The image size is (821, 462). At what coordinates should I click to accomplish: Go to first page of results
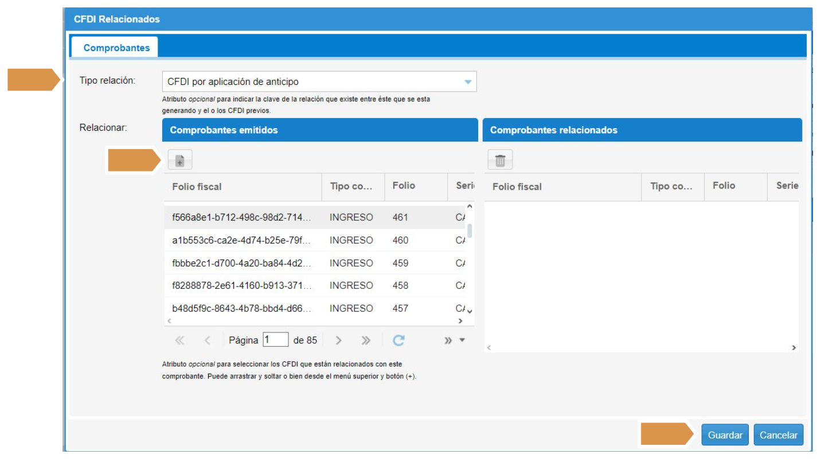[x=179, y=340]
